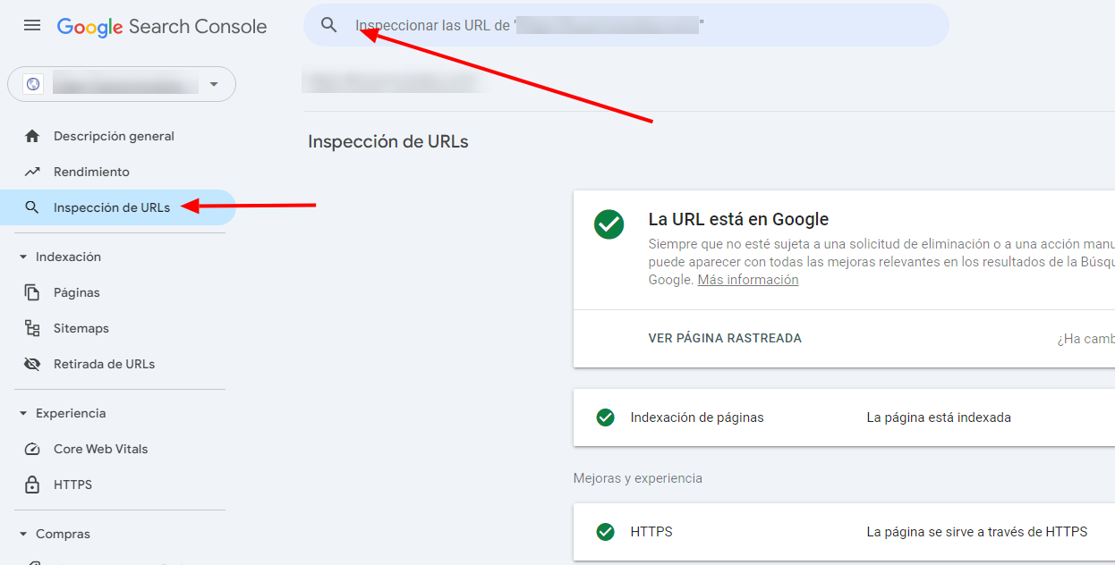
Task: Click the Mejoras y experiencia label
Action: point(638,478)
